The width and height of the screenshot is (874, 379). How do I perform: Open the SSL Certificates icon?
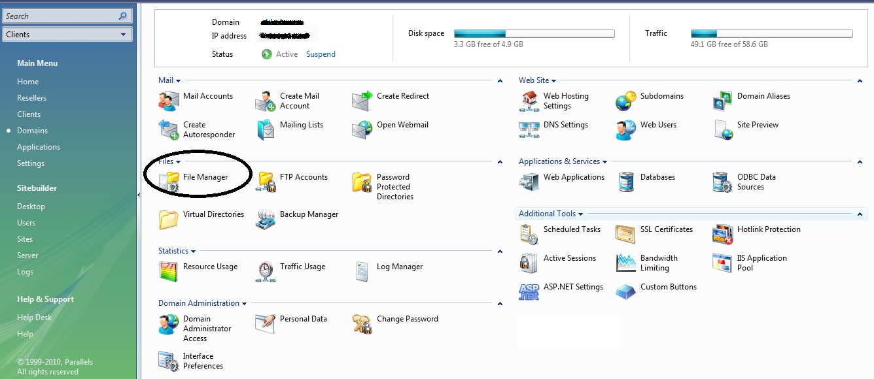point(626,234)
